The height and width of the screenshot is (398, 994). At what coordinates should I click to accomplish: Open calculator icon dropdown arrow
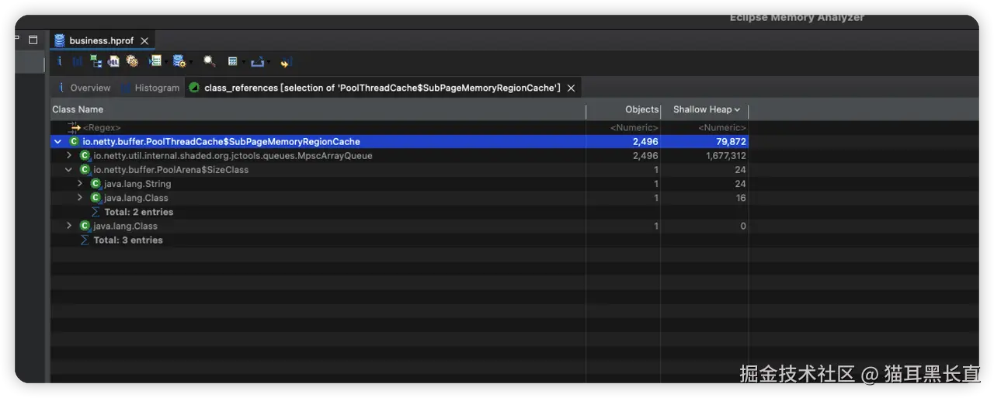(x=244, y=62)
